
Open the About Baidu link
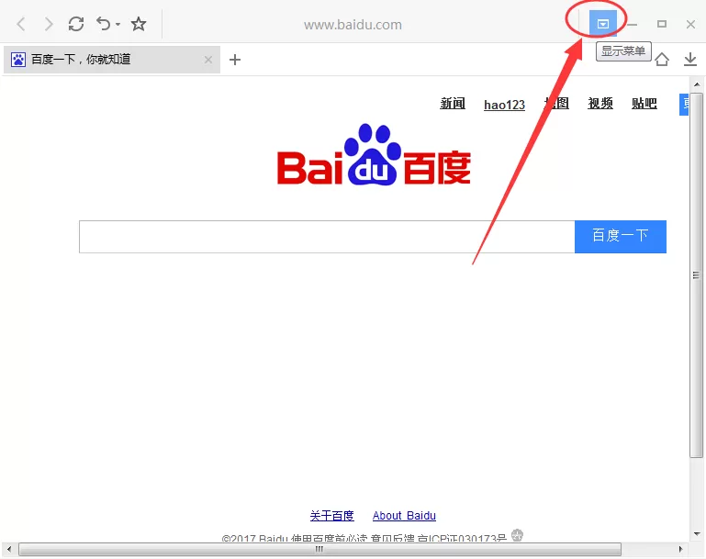point(404,515)
